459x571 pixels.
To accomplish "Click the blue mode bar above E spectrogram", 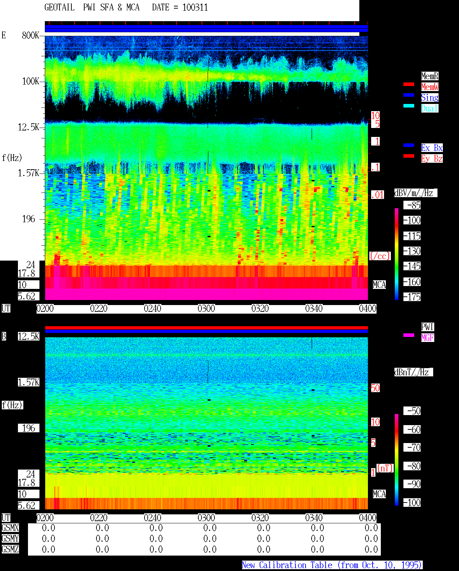I will 206,29.
